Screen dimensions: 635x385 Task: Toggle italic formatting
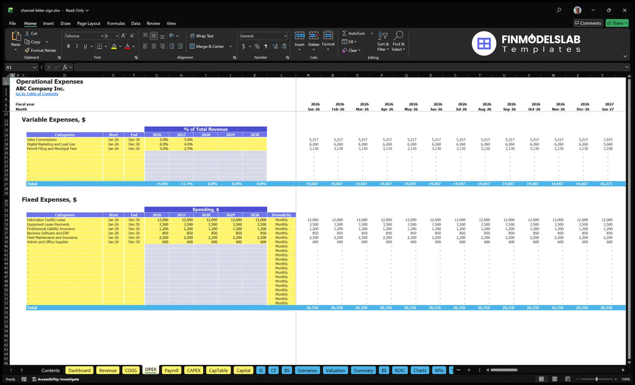(78, 46)
